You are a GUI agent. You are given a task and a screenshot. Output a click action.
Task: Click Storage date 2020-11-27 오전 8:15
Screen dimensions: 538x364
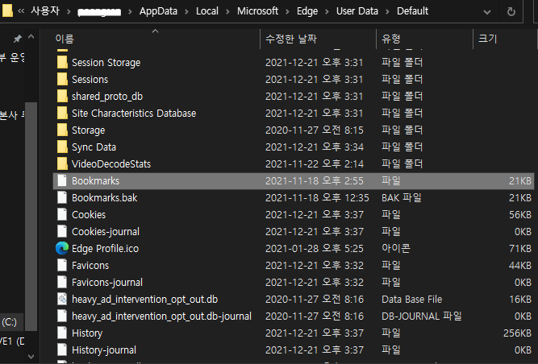click(x=315, y=130)
